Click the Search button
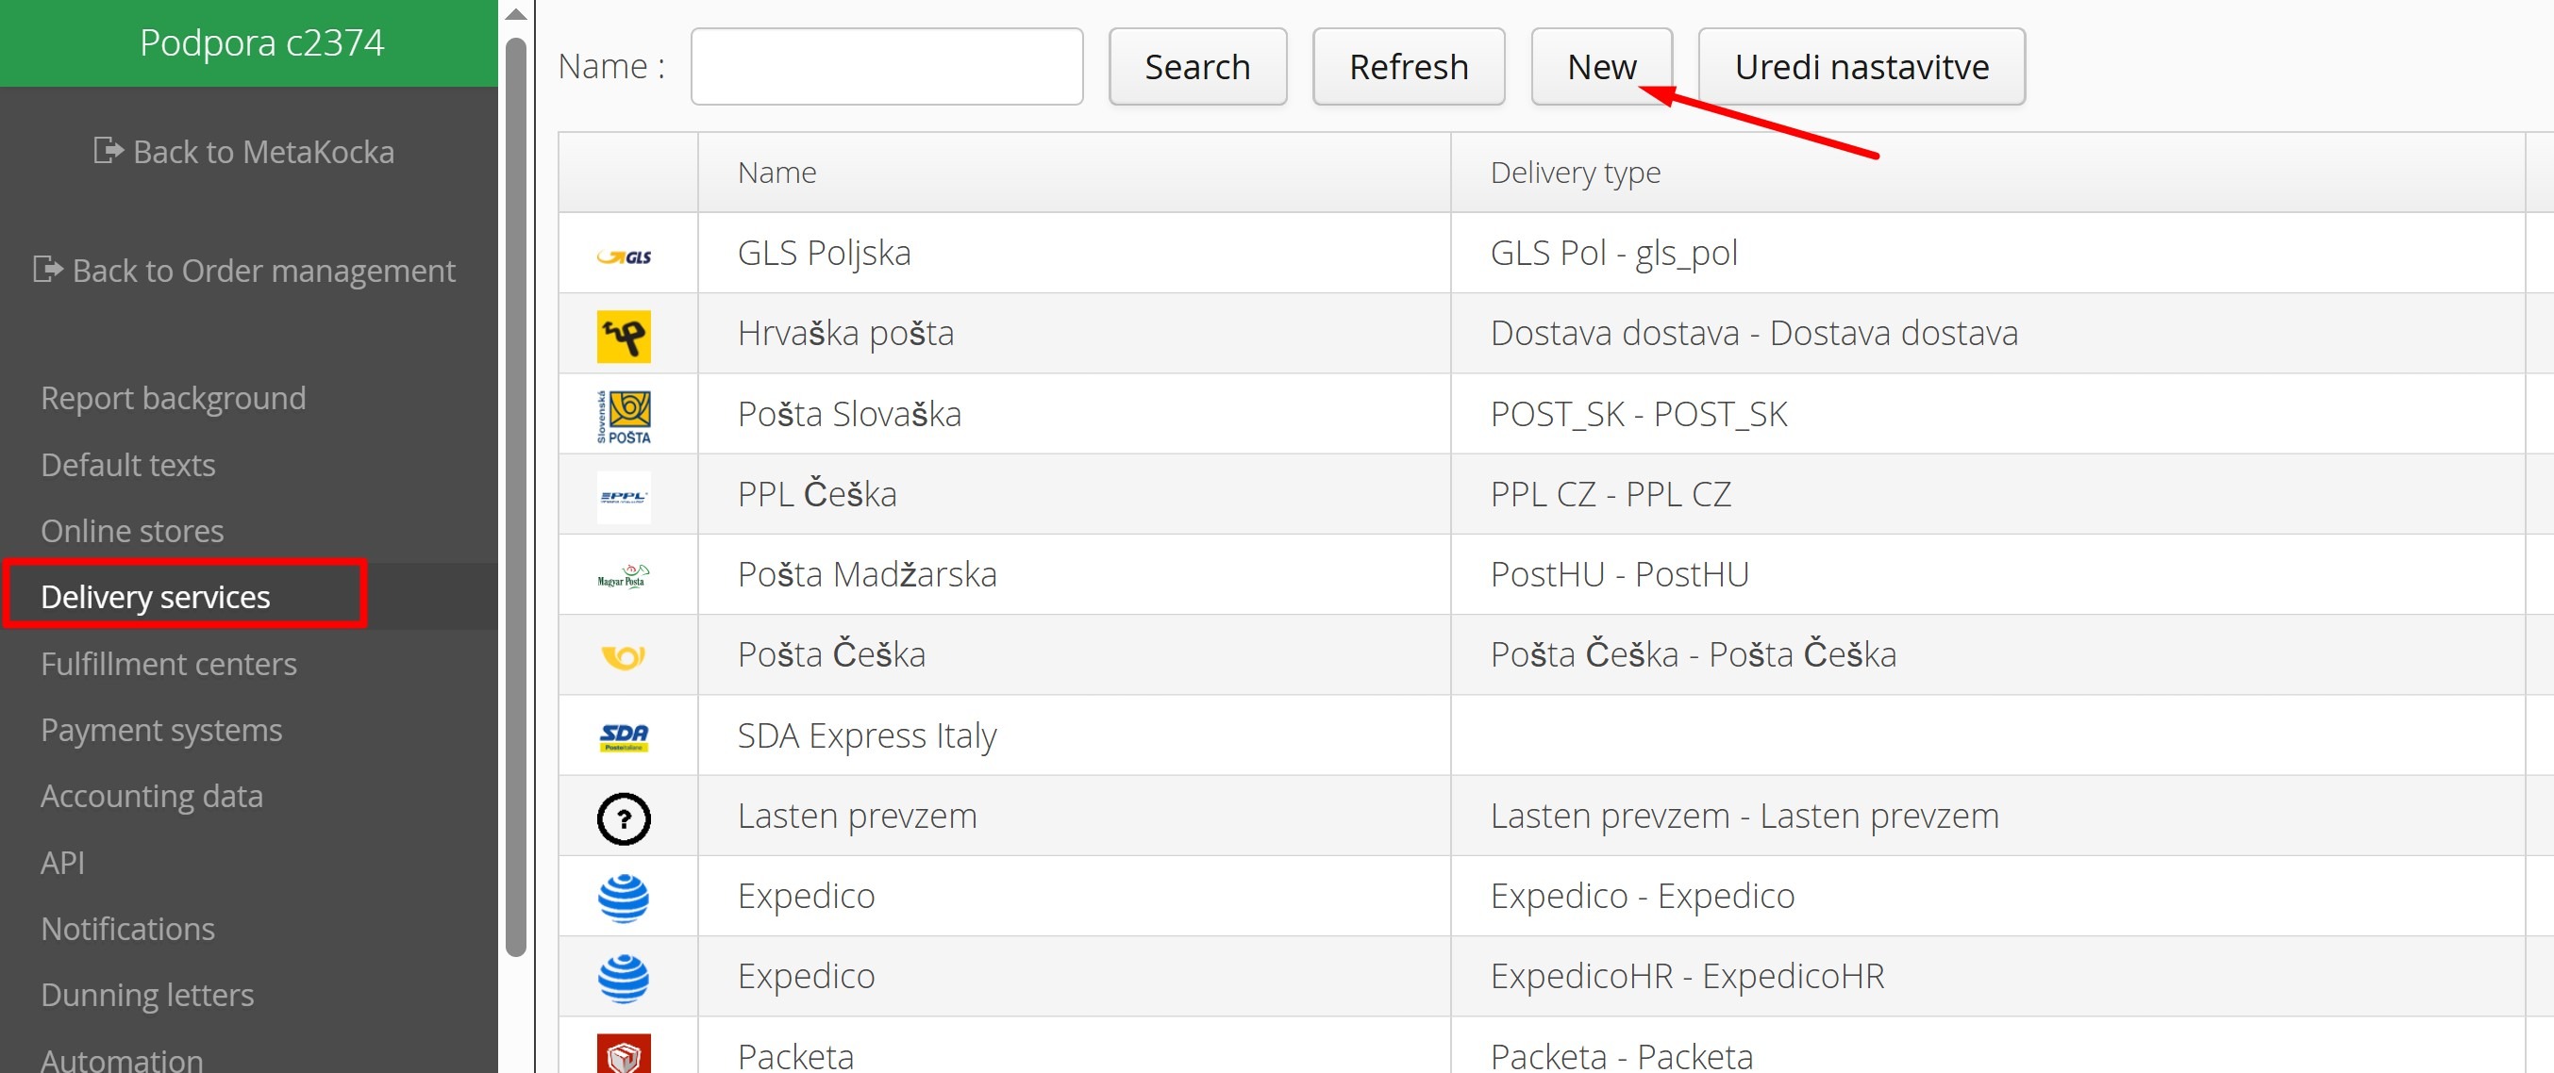This screenshot has height=1073, width=2554. pos(1197,66)
